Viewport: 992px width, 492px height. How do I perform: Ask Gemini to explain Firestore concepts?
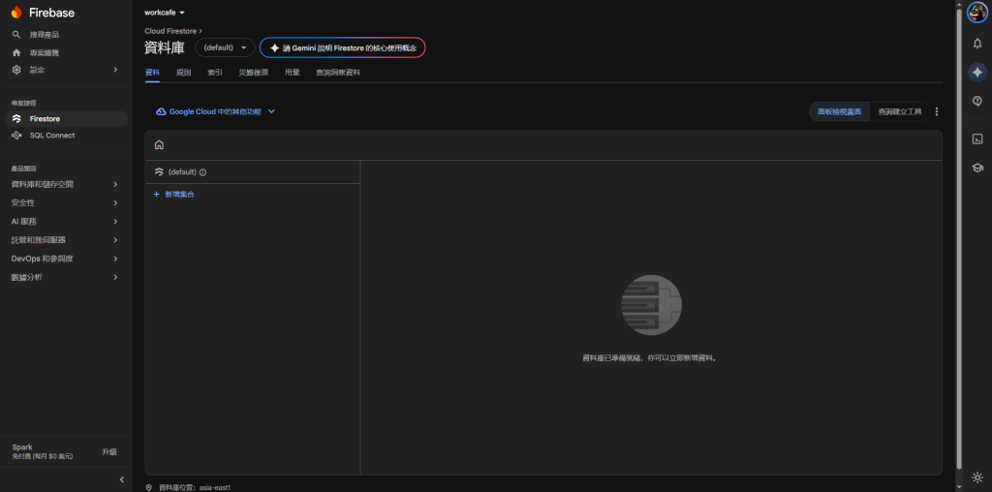tap(342, 47)
